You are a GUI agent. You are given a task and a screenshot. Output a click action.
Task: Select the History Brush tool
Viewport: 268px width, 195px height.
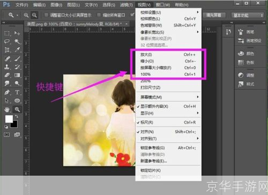[17, 67]
